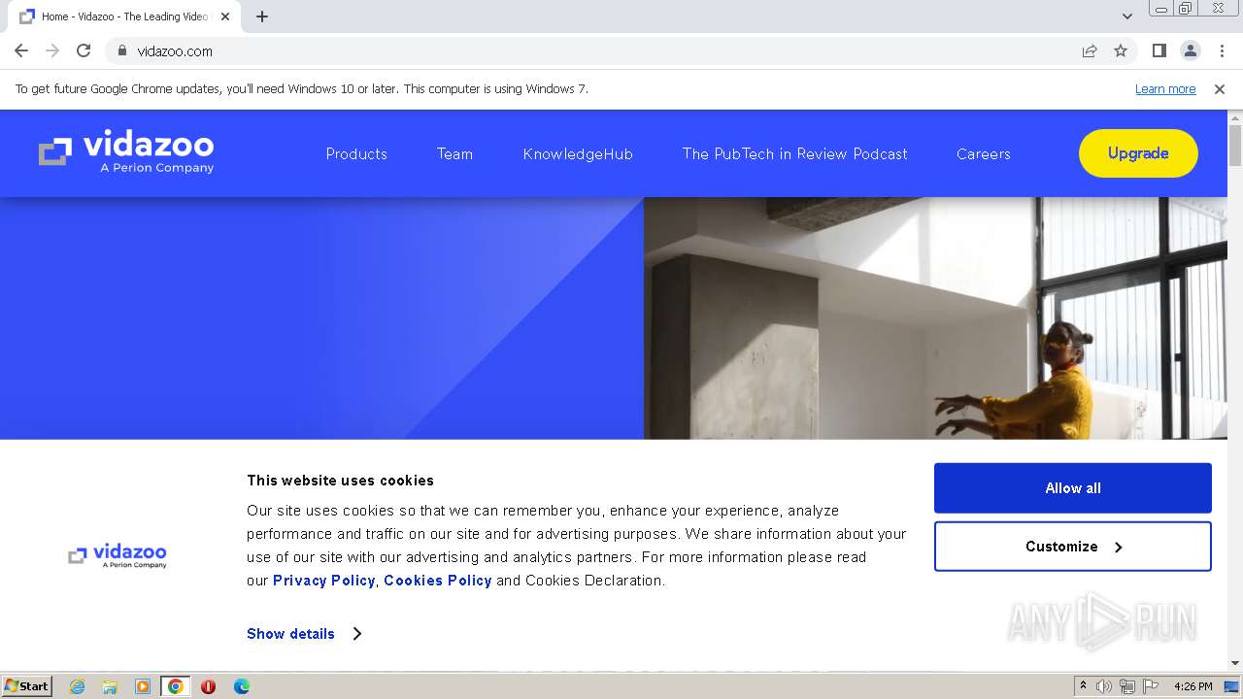Launch Internet Explorer from taskbar
This screenshot has height=699, width=1243.
[x=78, y=686]
